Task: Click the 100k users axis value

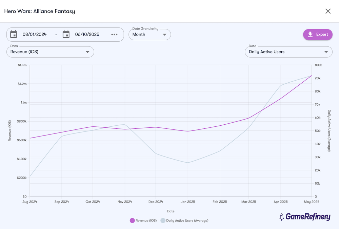Action: (318, 65)
